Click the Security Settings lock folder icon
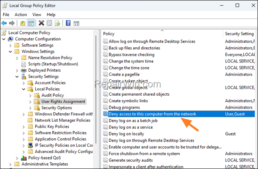The width and height of the screenshot is (258, 169). [x=24, y=77]
